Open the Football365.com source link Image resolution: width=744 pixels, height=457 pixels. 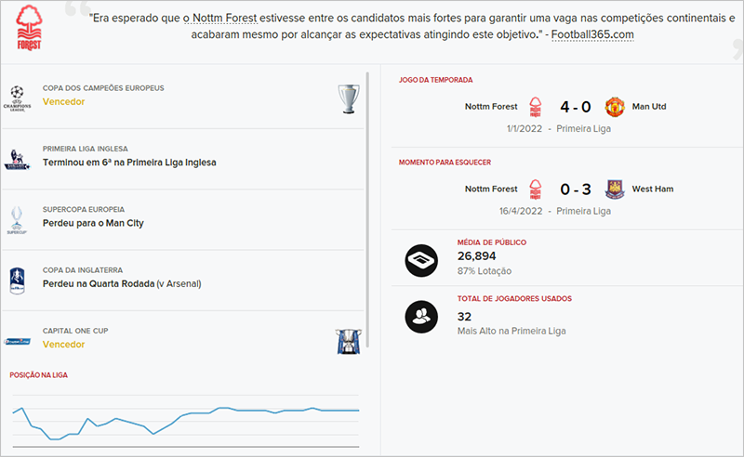coord(599,34)
